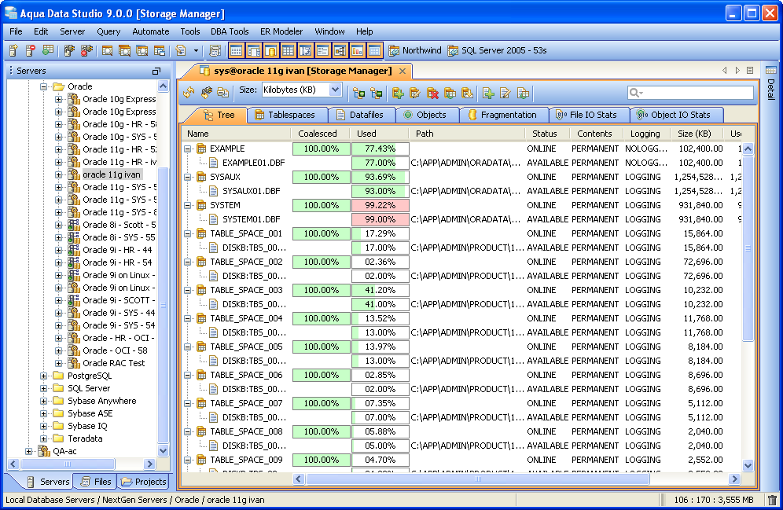Collapse the Oracle folder in Servers tree

point(43,86)
